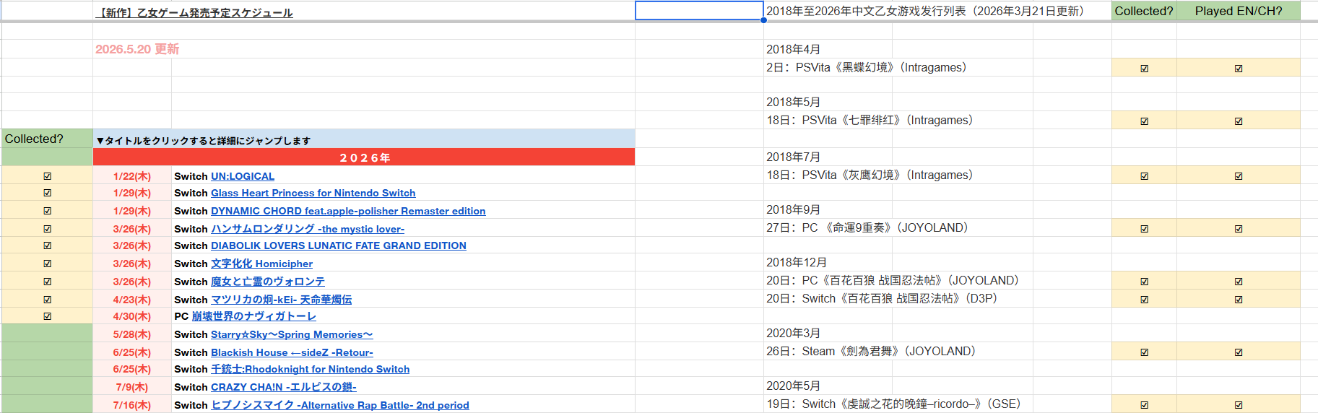
Task: Toggle Played EN/CH checkbox for 剣為君舞 row
Action: (1239, 352)
